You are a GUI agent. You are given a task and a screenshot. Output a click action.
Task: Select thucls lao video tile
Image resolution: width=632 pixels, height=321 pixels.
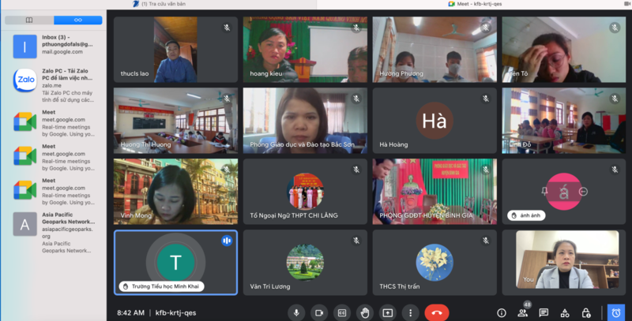[175, 50]
